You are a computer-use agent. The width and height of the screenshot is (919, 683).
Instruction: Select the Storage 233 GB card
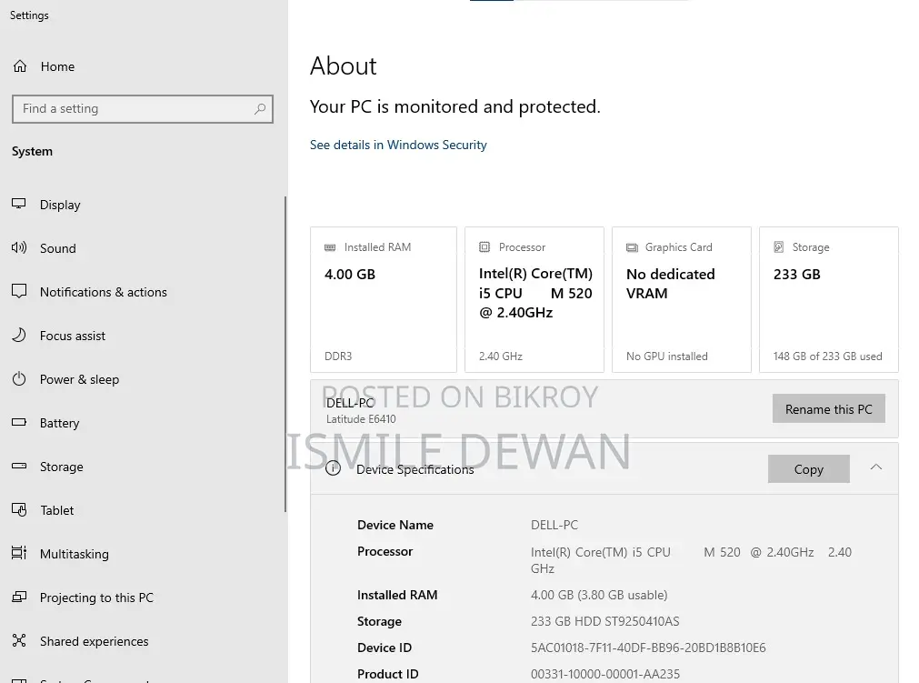(829, 299)
